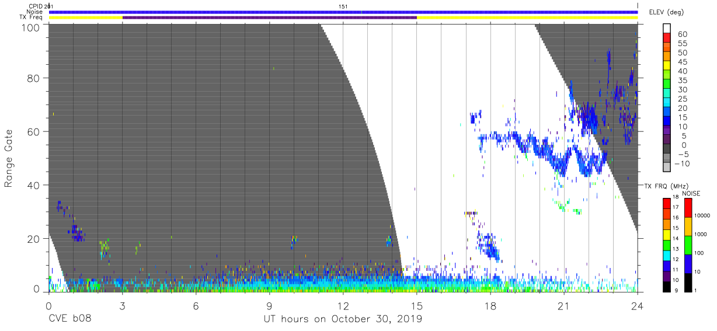This screenshot has height=331, width=717.
Task: Select the orange block of the NOISE colorbar
Action: click(688, 227)
